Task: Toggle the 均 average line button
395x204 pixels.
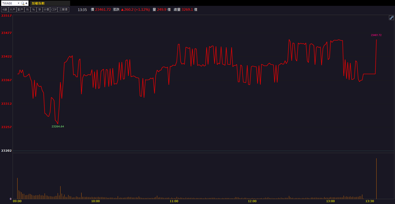Action: (x=27, y=10)
